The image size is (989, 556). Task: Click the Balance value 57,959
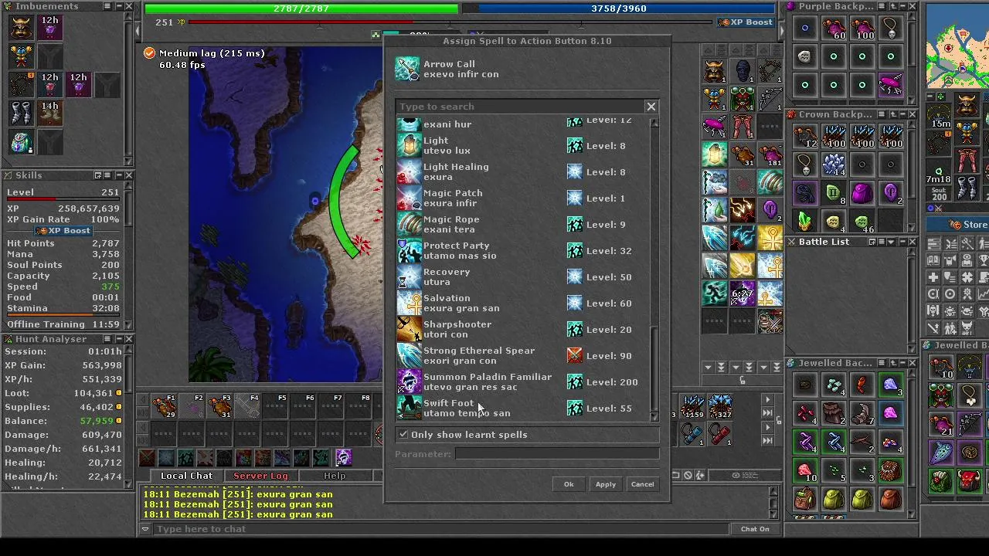[97, 421]
